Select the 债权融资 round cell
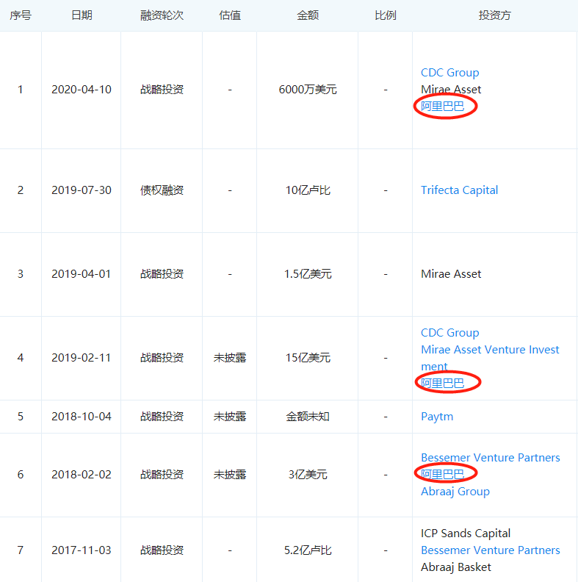Image resolution: width=578 pixels, height=582 pixels. (162, 190)
